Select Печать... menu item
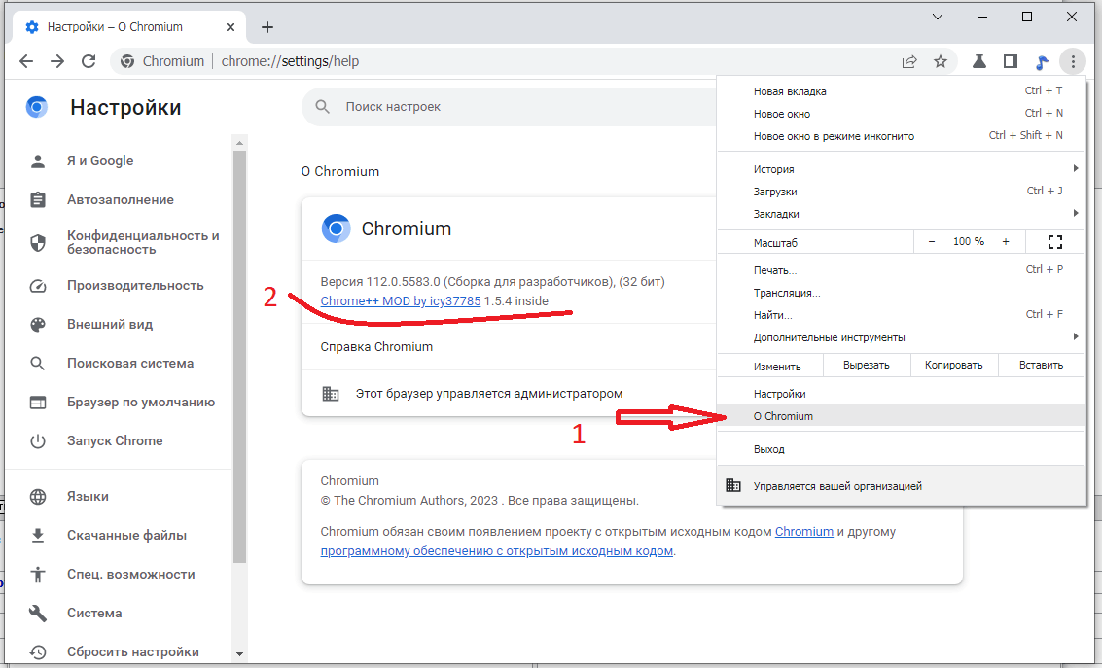The width and height of the screenshot is (1102, 668). click(901, 270)
